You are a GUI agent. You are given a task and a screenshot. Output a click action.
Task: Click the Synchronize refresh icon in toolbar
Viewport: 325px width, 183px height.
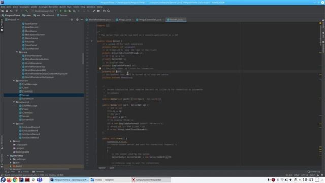(11, 11)
